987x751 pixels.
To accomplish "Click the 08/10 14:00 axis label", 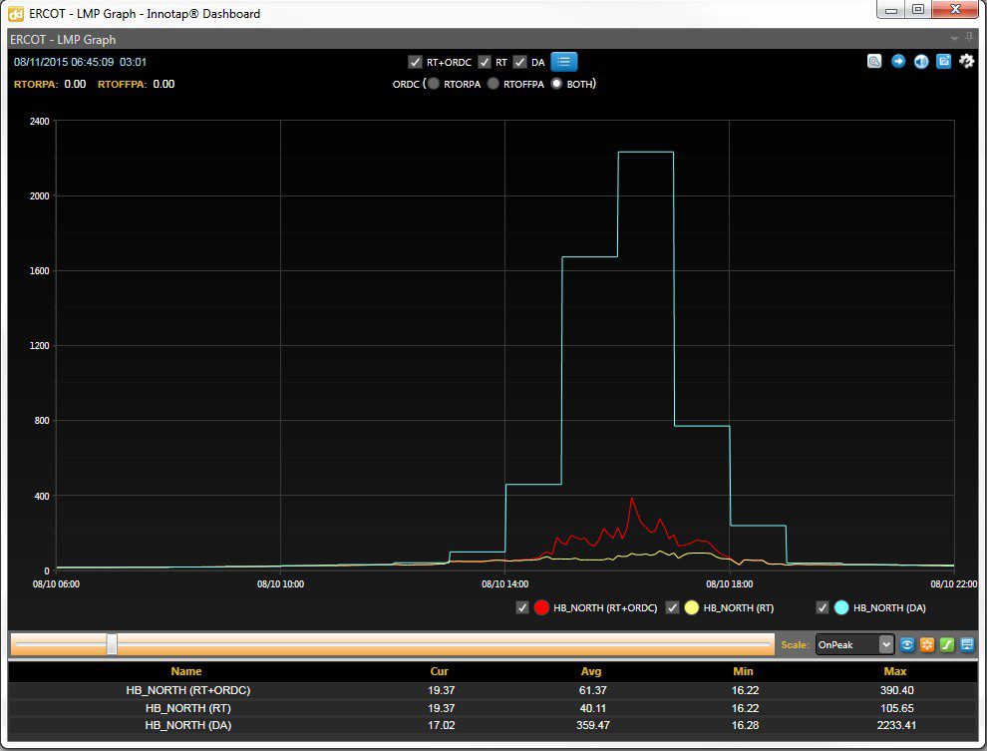I will tap(504, 584).
